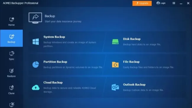Click the large Backup monitor header icon
This screenshot has height=108, width=192.
(x=35, y=18)
